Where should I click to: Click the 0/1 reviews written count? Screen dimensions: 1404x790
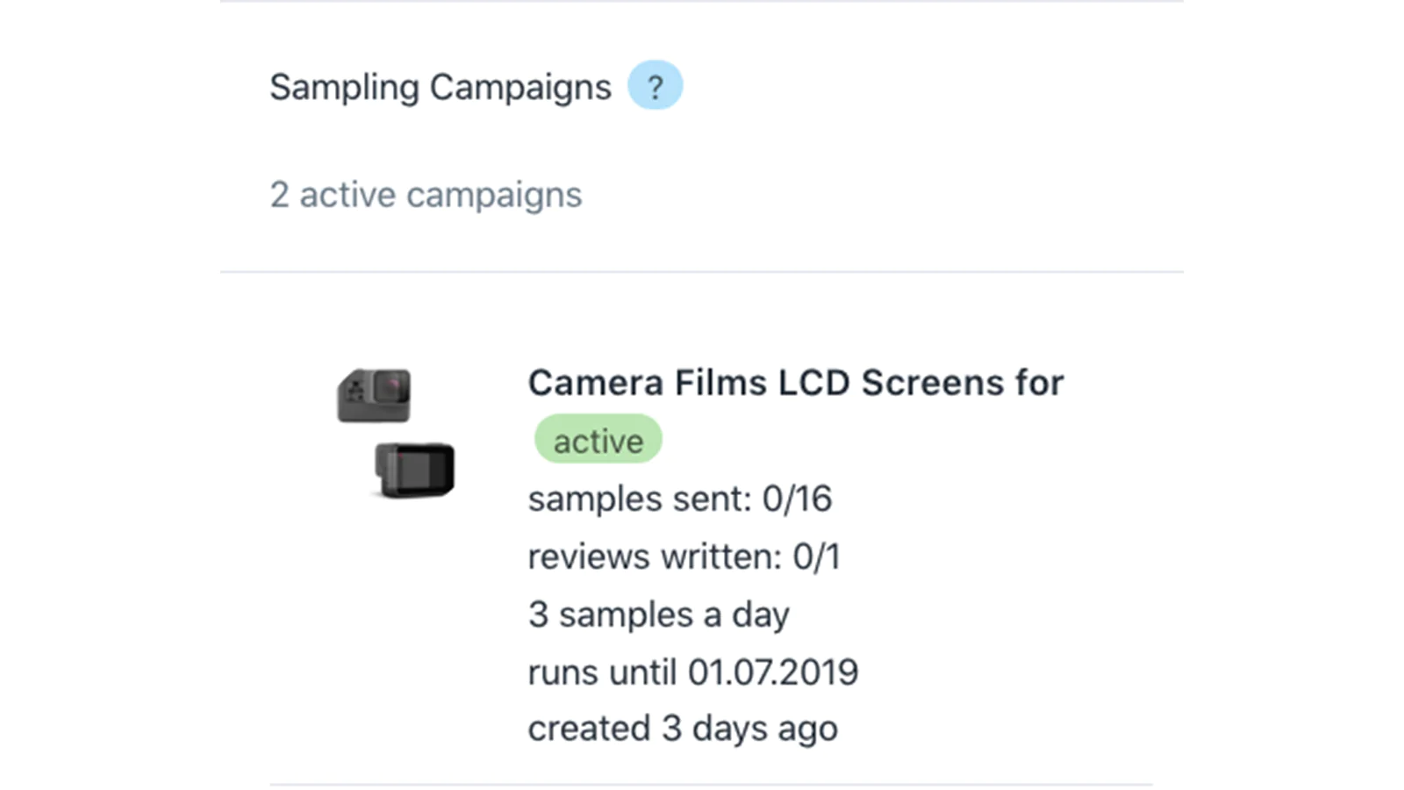(816, 557)
